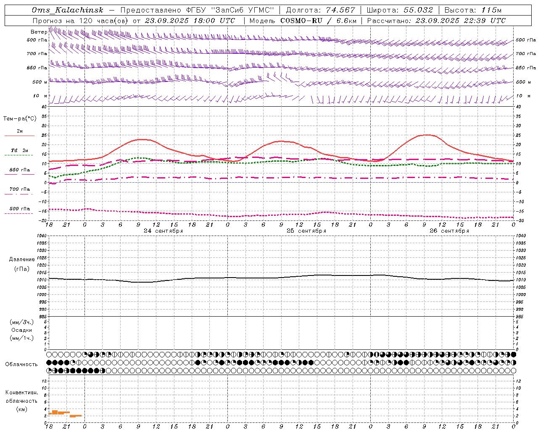538x430 pixels.
Task: Select the latitude value 55.032
Action: pos(418,10)
